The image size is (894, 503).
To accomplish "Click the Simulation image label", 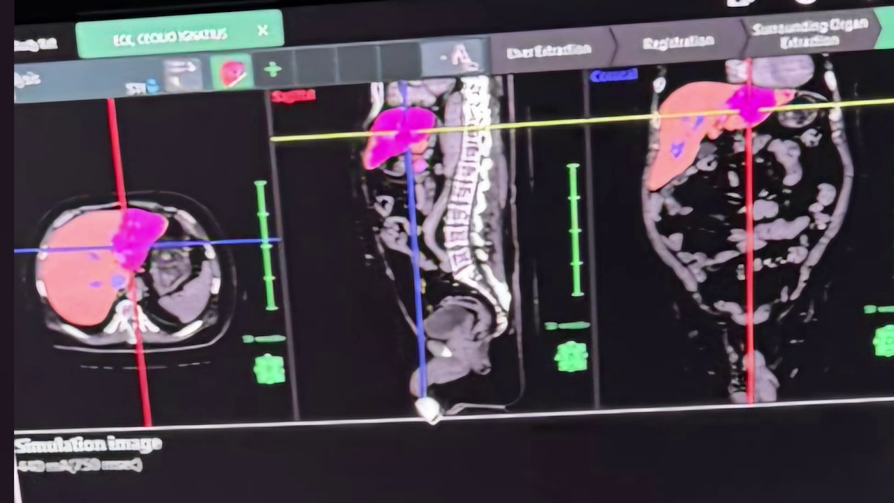I will click(88, 444).
